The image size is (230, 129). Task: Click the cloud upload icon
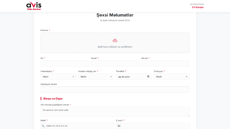(115, 40)
